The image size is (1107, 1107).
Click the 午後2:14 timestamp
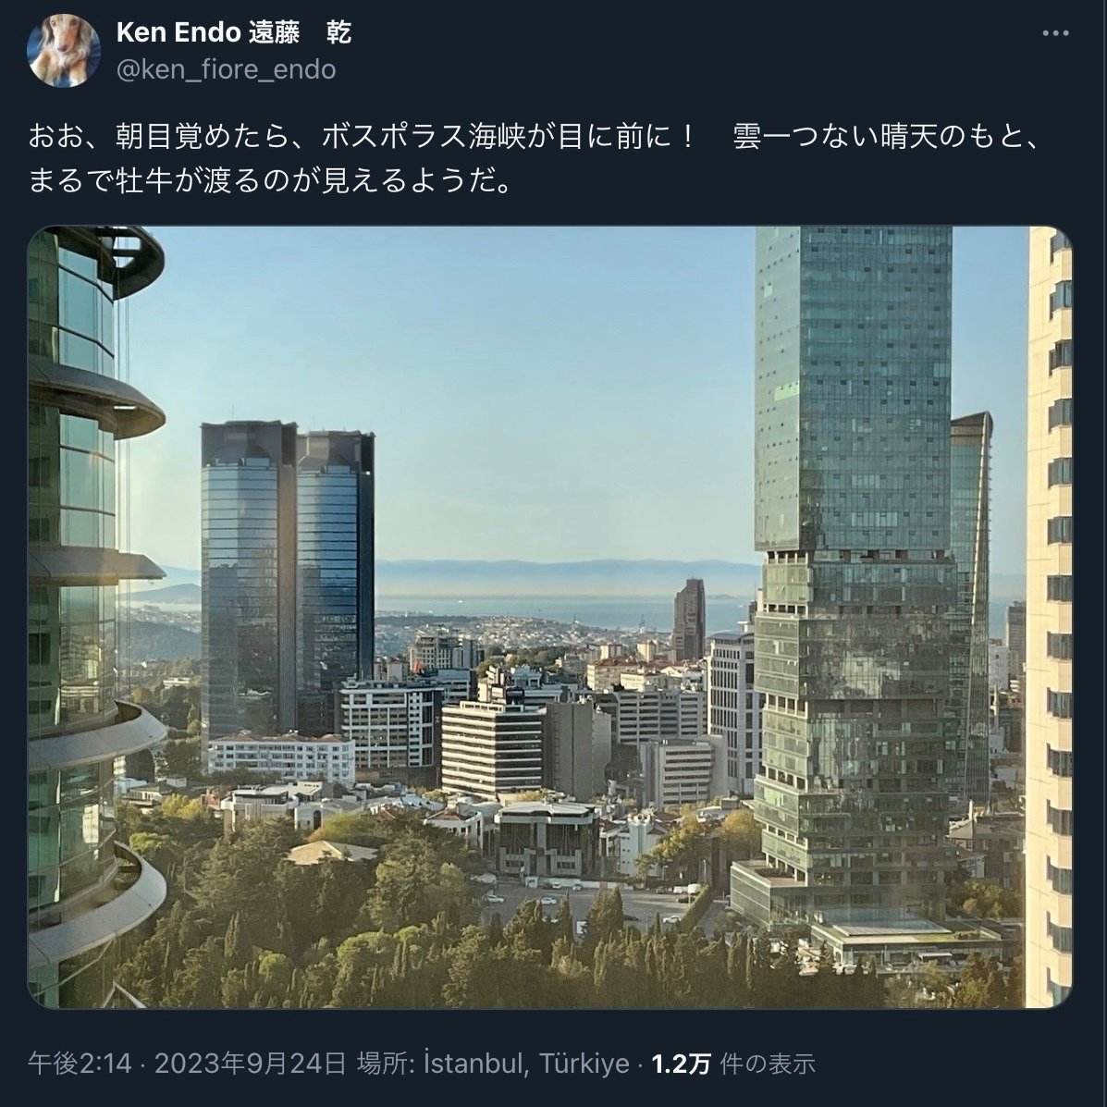point(80,1064)
